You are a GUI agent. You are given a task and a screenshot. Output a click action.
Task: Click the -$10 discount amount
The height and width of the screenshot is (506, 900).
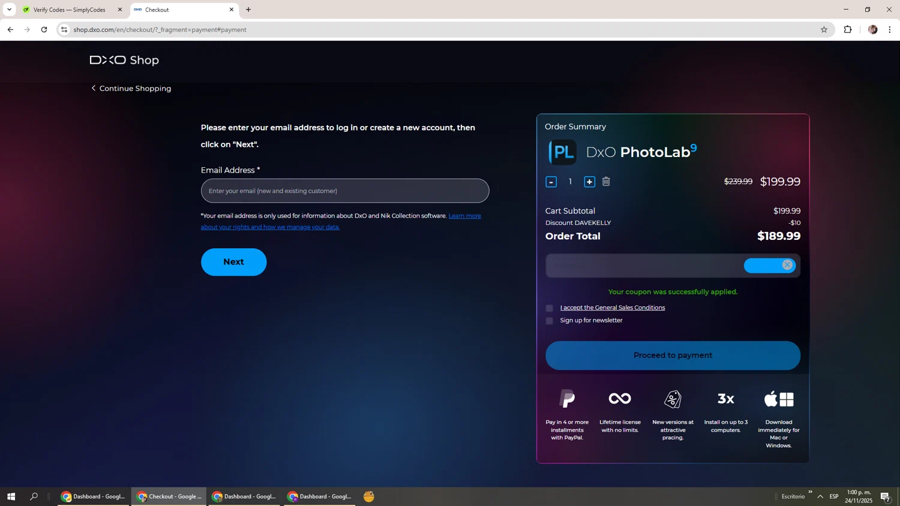click(x=794, y=223)
